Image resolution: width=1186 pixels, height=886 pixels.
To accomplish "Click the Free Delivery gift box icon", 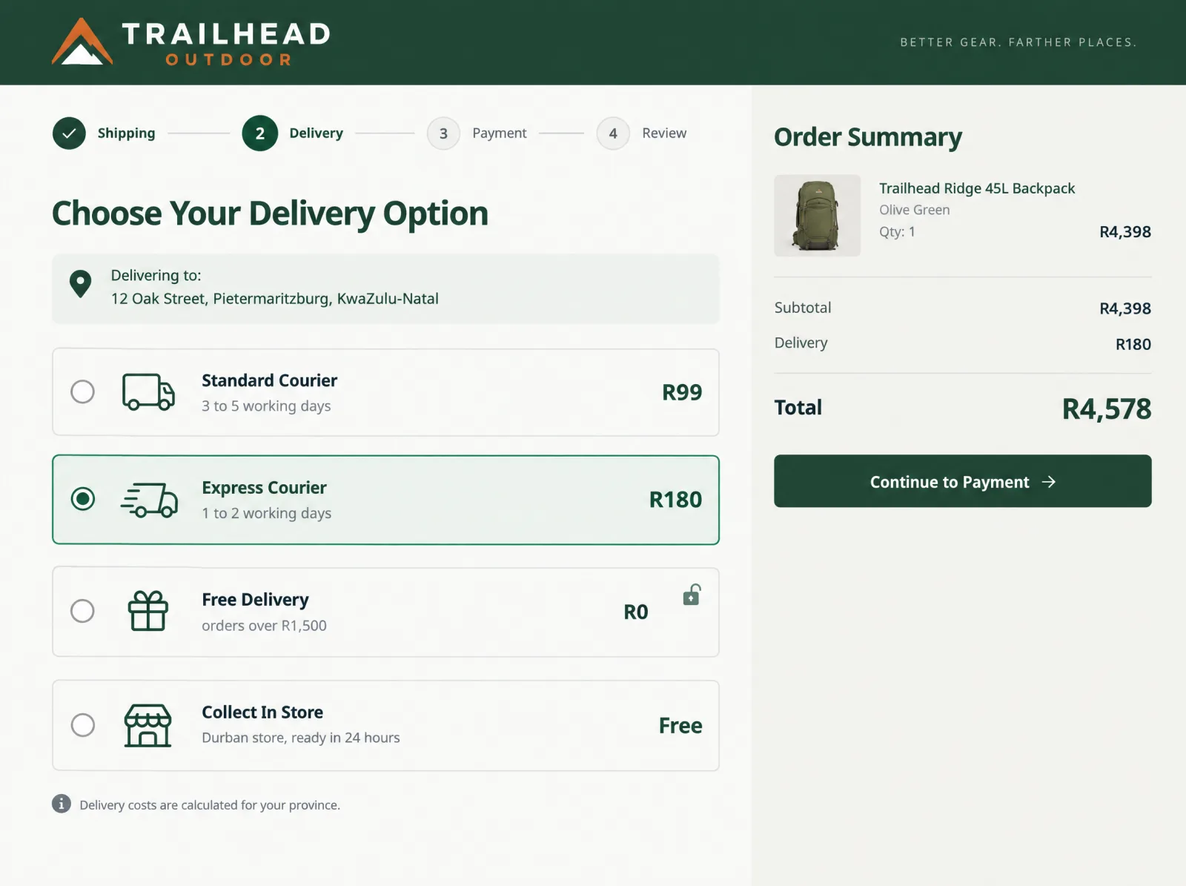I will [x=148, y=611].
